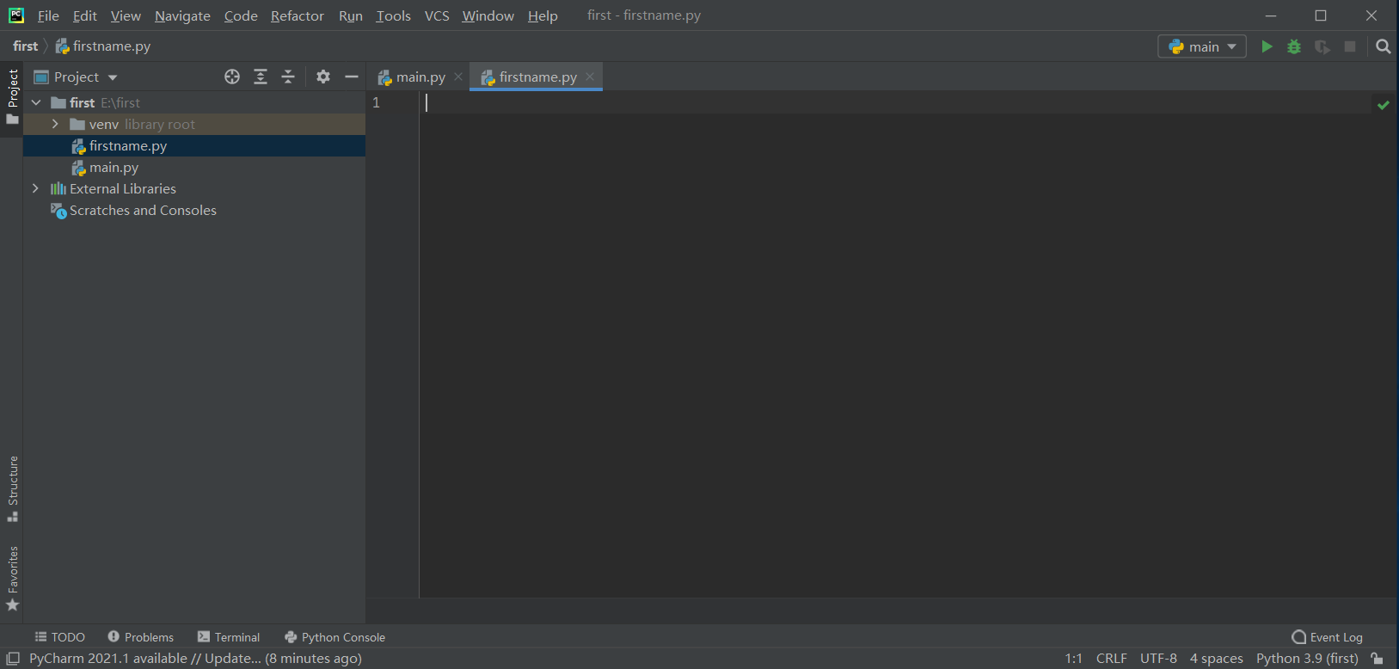This screenshot has height=669, width=1399.
Task: Open the Project view selector dropdown
Action: (76, 77)
